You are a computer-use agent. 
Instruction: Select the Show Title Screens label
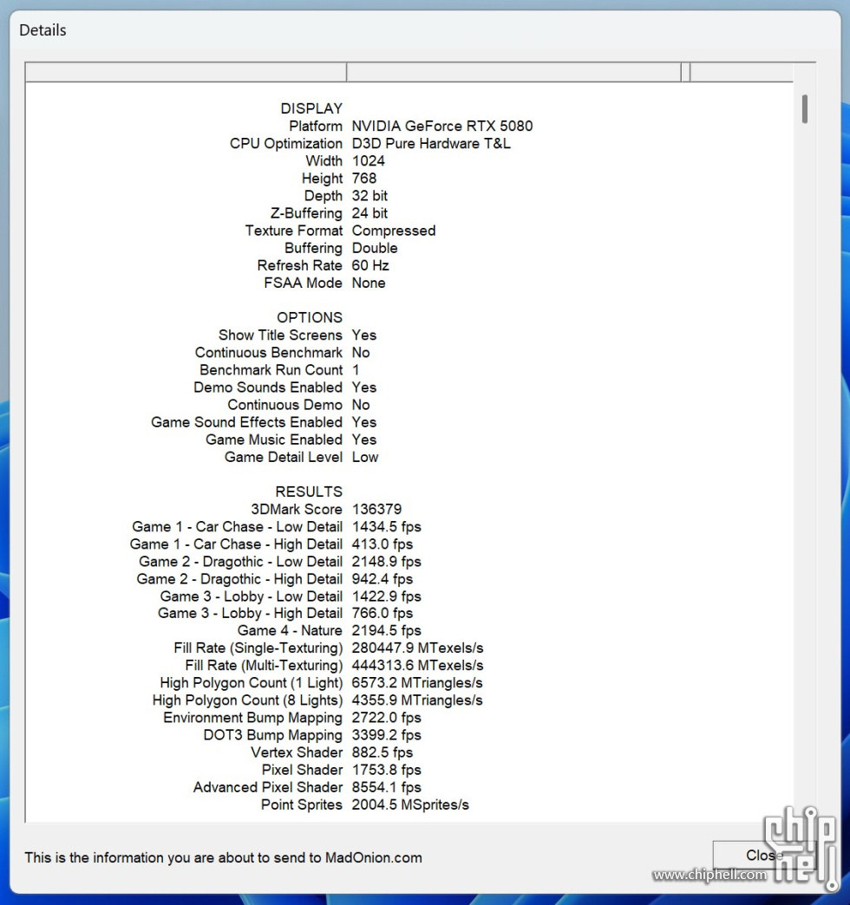point(280,335)
